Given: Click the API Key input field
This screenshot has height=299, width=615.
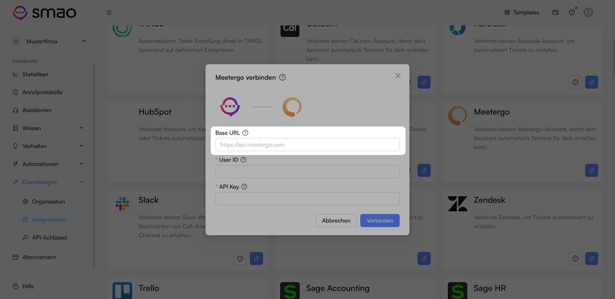Looking at the screenshot, I should point(307,199).
